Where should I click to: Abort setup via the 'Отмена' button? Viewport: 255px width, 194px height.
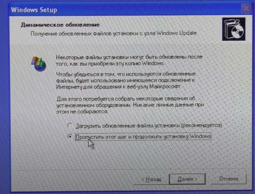[x=229, y=179]
